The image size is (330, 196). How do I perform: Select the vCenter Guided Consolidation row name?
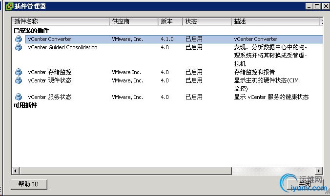[62, 47]
